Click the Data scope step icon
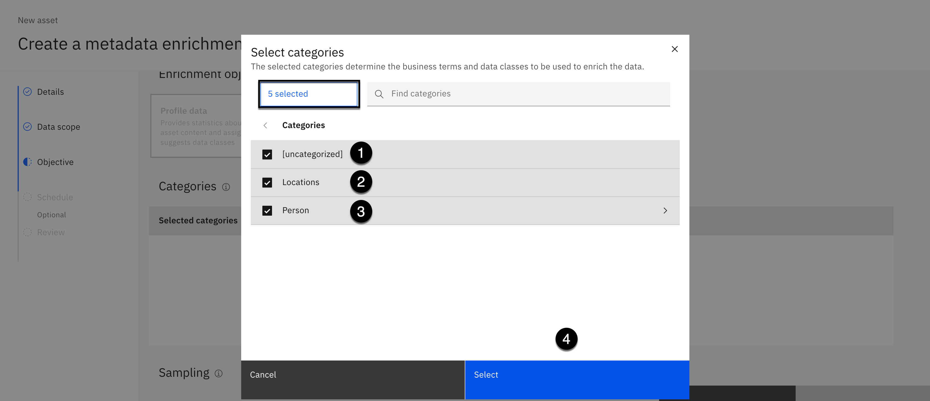Viewport: 930px width, 401px height. pos(28,127)
